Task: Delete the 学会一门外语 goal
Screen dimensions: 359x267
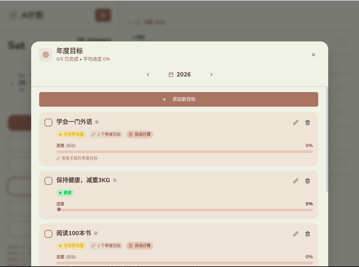Action: (x=308, y=123)
